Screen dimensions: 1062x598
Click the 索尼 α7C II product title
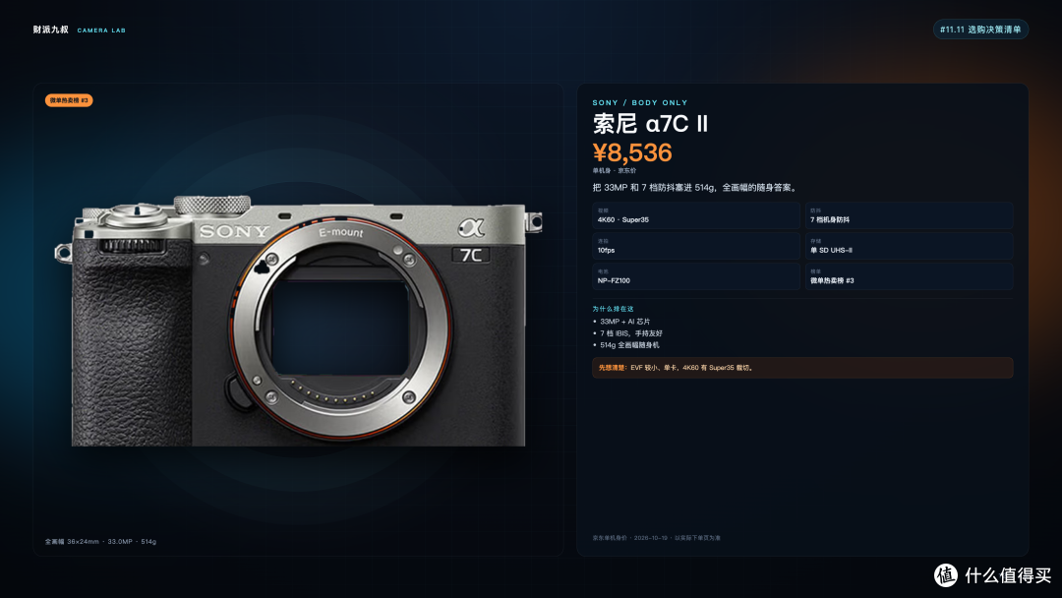pyautogui.click(x=650, y=124)
